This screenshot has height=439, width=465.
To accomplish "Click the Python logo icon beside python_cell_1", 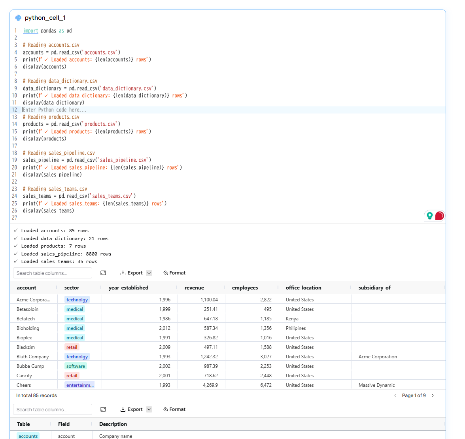I will (18, 18).
